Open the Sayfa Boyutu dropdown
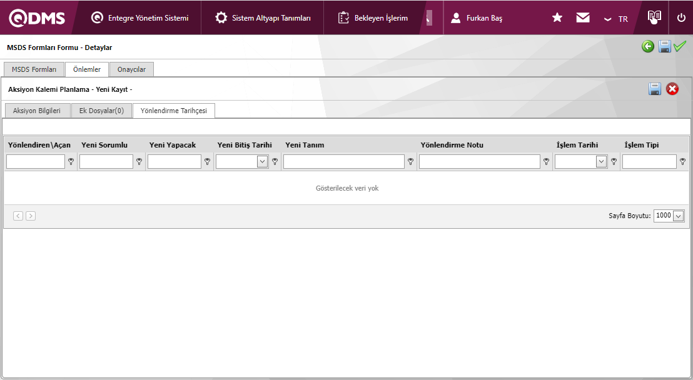The height and width of the screenshot is (380, 693). coord(678,216)
